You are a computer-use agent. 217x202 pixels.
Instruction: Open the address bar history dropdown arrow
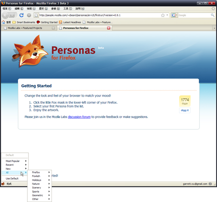167,15
